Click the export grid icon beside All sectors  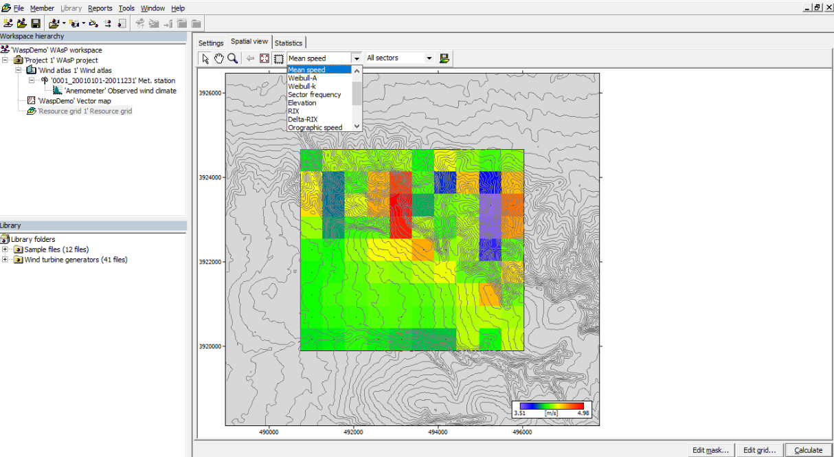pyautogui.click(x=444, y=58)
